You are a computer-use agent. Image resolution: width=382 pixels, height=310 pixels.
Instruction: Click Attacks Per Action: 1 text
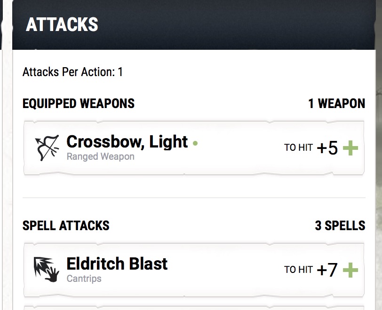click(x=72, y=72)
